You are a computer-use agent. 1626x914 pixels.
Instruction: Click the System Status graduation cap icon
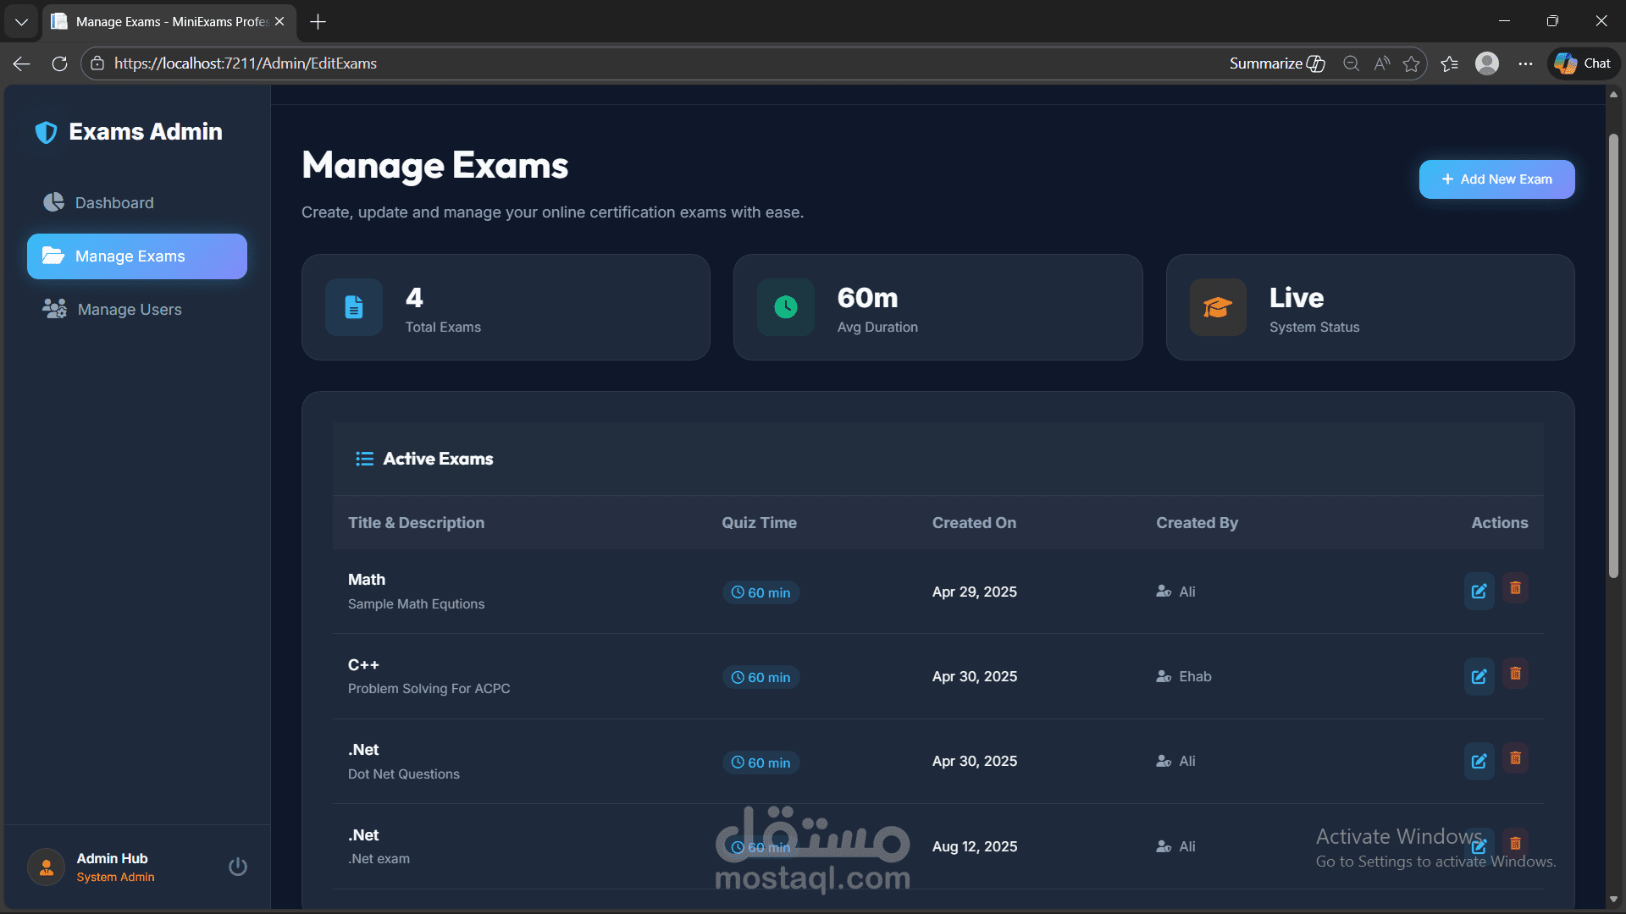[x=1218, y=307]
